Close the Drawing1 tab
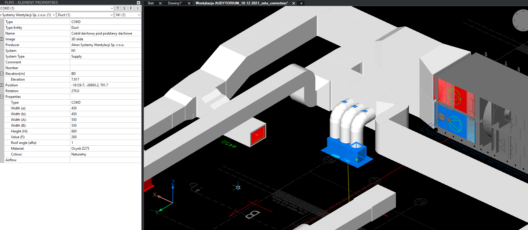Viewport: 528px width, 230px height. click(189, 3)
